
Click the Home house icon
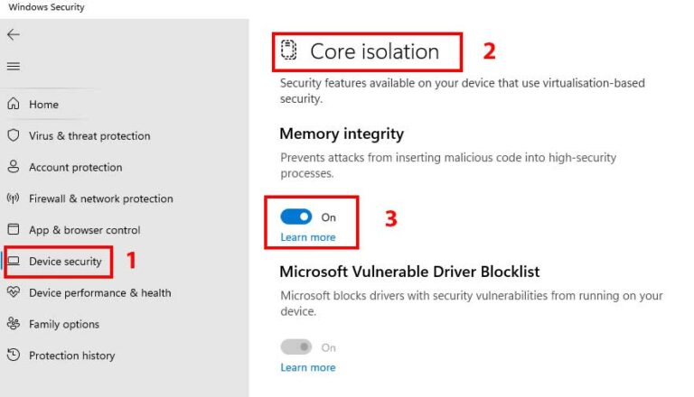pyautogui.click(x=13, y=105)
